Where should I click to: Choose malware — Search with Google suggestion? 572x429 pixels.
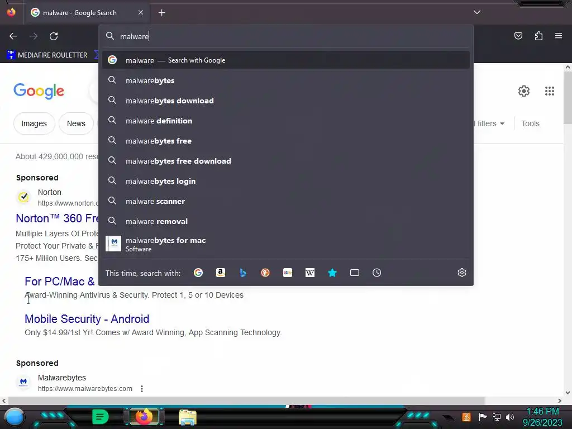(x=286, y=60)
